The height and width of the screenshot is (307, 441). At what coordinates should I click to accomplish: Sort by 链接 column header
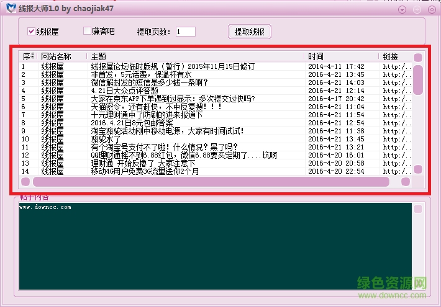(396, 56)
